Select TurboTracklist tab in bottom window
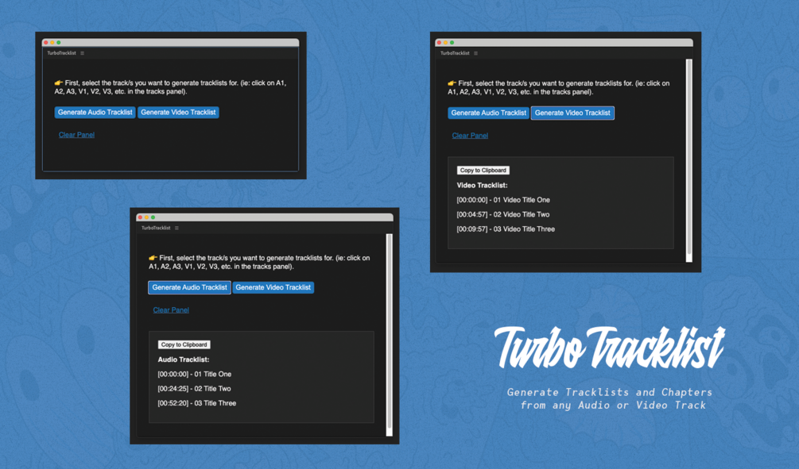 click(x=156, y=228)
